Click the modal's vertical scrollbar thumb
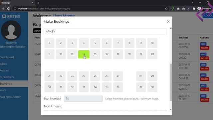The image size is (213, 120). pos(171,82)
